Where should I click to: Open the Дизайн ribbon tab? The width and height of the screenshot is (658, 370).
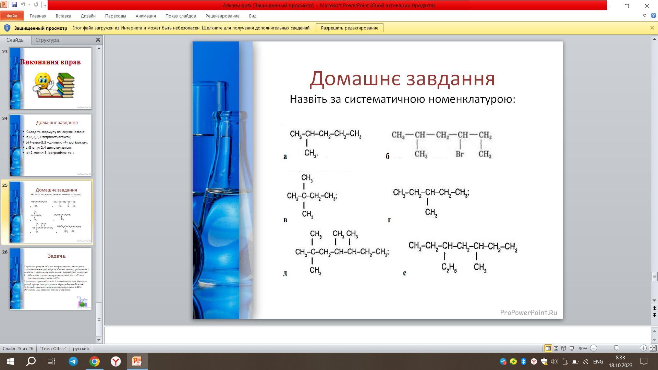(x=88, y=16)
